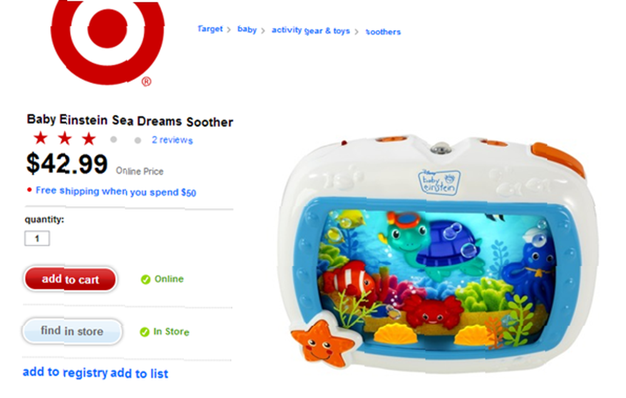Viewport: 626px width, 398px height.
Task: Focus the quantity input field
Action: coord(37,239)
